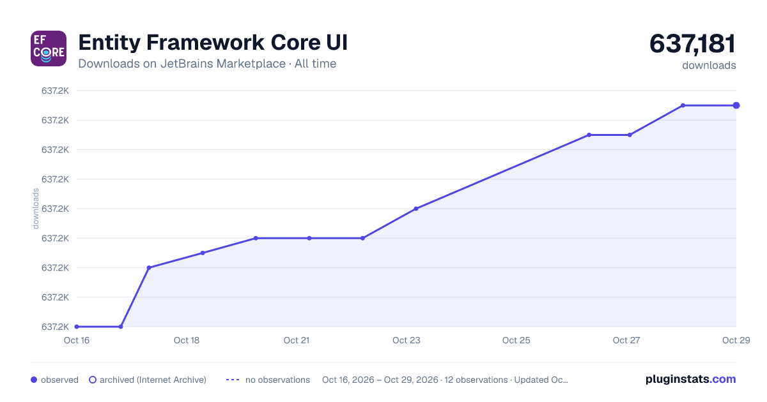
Task: Click the observed legend filled dot
Action: point(34,380)
